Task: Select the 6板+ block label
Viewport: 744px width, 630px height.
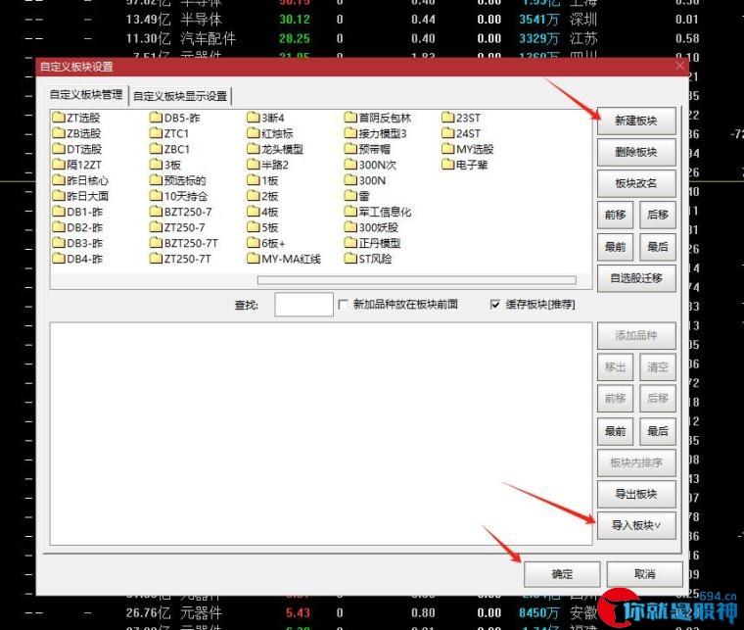Action: click(x=273, y=243)
